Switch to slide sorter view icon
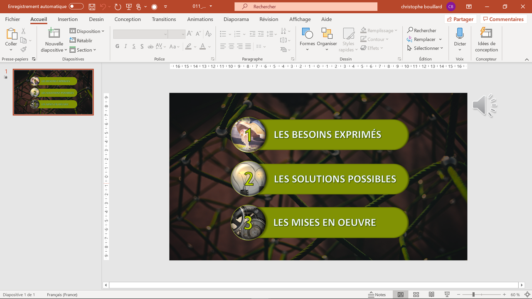 pos(416,294)
